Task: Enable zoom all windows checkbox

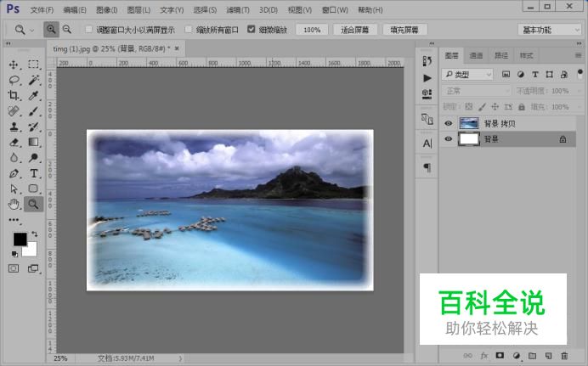Action: tap(189, 29)
